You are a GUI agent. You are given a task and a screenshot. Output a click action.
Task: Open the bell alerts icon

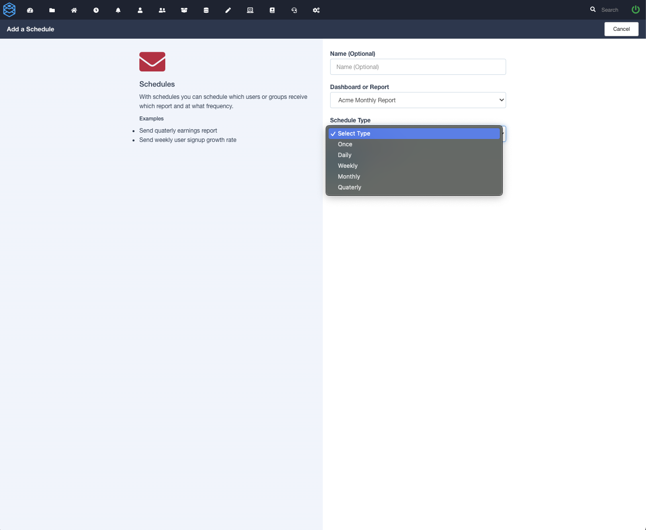118,10
